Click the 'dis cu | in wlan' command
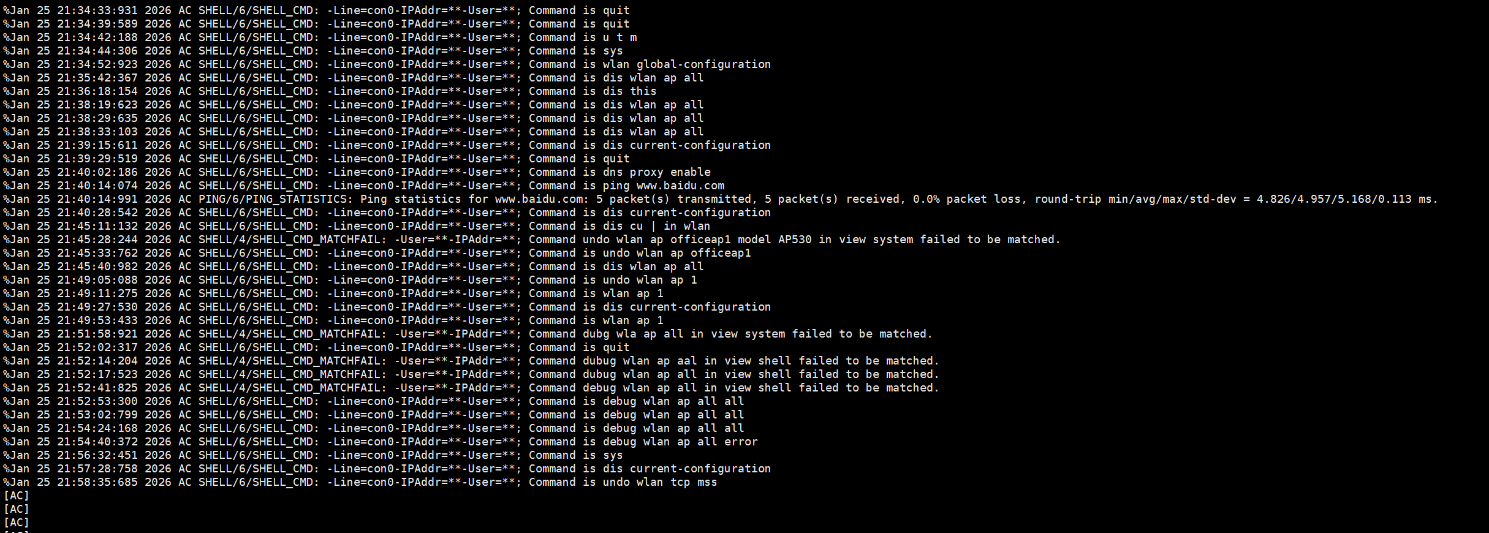The width and height of the screenshot is (1489, 533). pos(656,226)
